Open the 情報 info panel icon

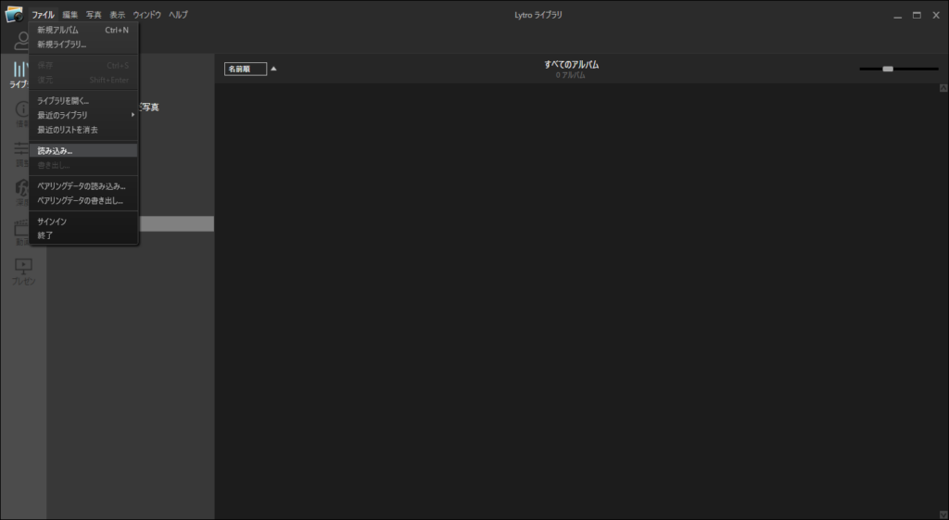[22, 114]
